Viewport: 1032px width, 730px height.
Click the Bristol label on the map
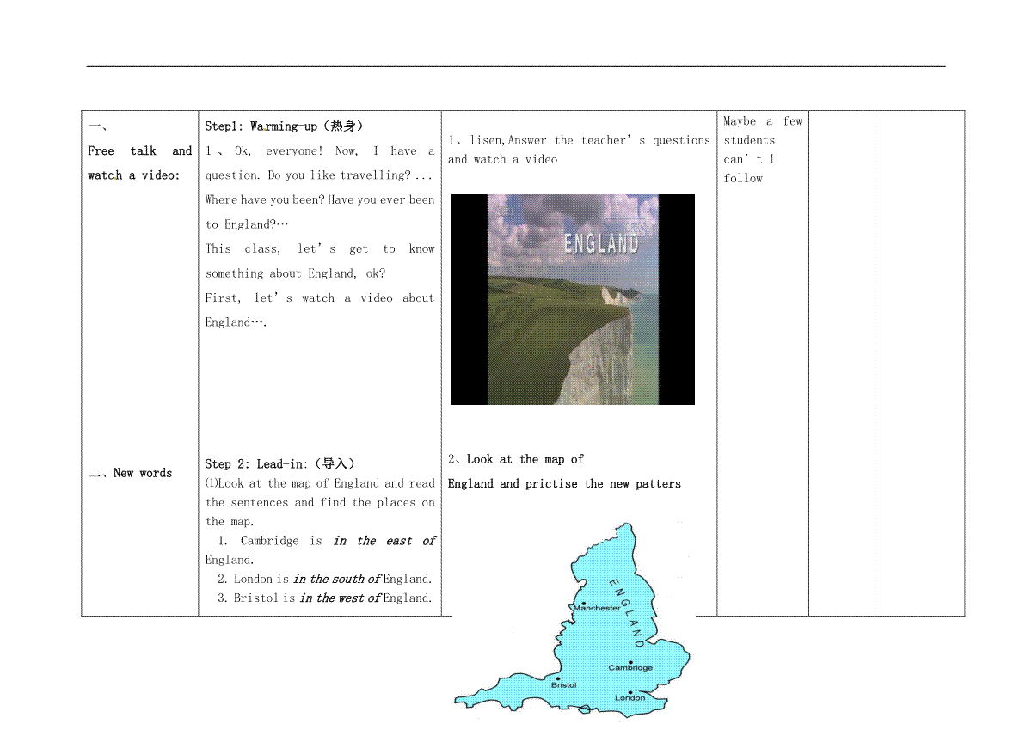click(564, 684)
